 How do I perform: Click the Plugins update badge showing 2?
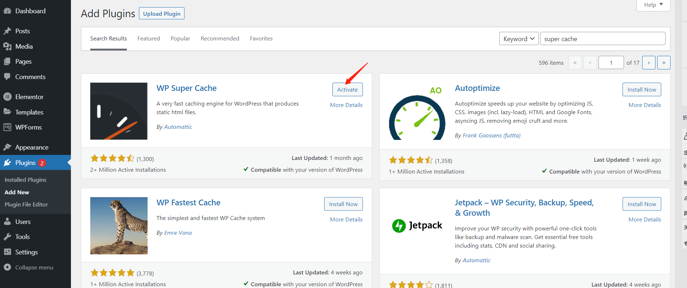[x=42, y=163]
